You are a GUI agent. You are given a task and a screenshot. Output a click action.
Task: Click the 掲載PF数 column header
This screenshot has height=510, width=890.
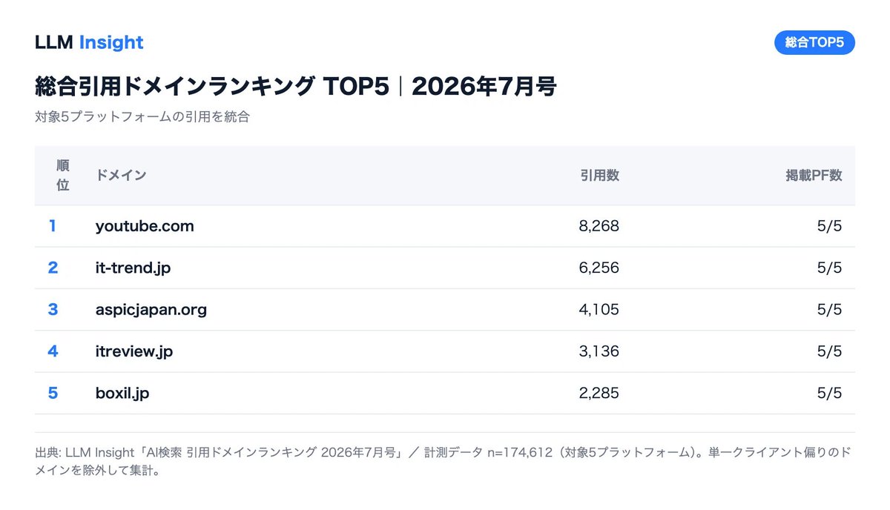pyautogui.click(x=814, y=175)
